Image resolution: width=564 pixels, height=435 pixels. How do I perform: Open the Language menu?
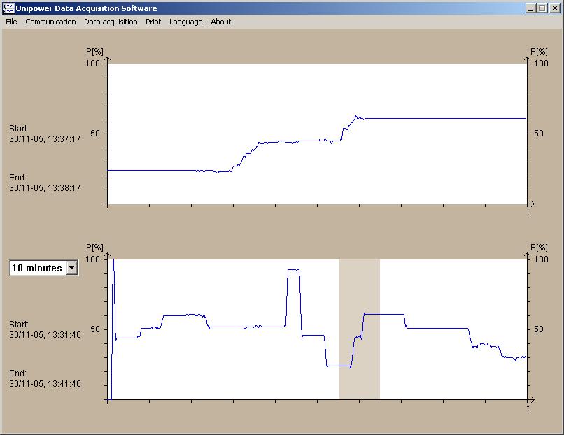click(185, 22)
